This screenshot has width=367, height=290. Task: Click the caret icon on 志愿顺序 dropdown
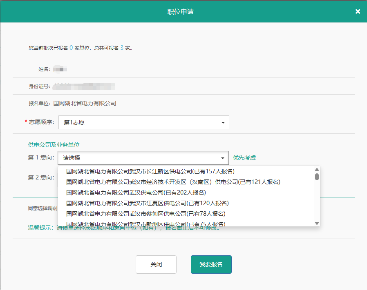point(223,122)
